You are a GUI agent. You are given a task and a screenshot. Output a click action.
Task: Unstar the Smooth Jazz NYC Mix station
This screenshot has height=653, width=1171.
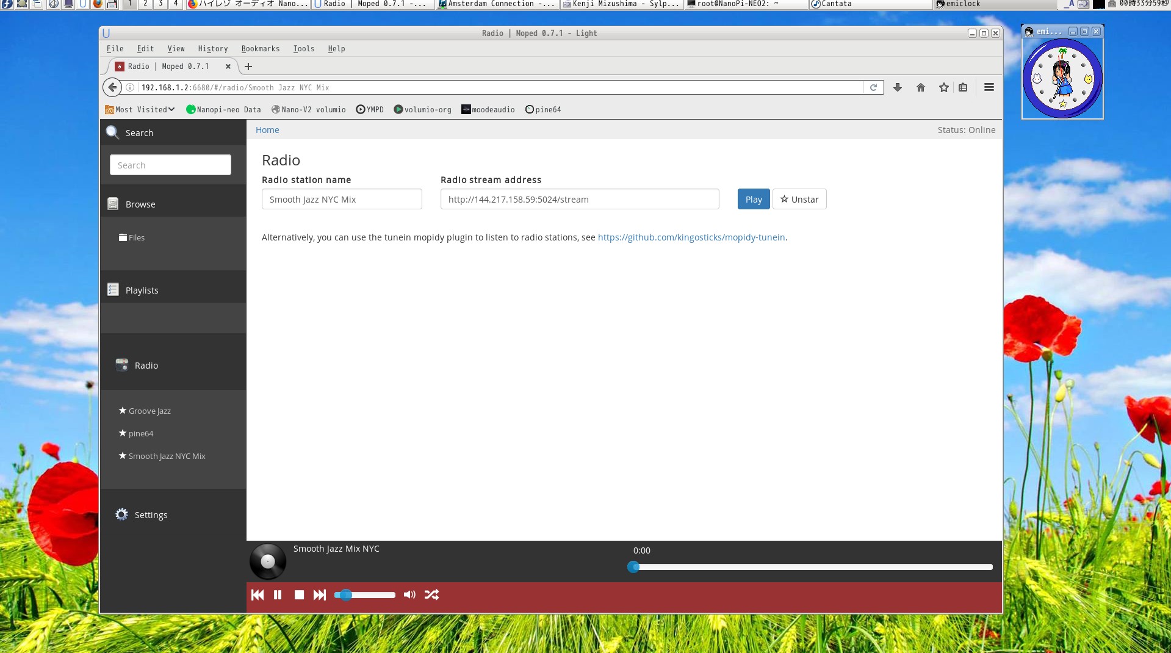[799, 200]
